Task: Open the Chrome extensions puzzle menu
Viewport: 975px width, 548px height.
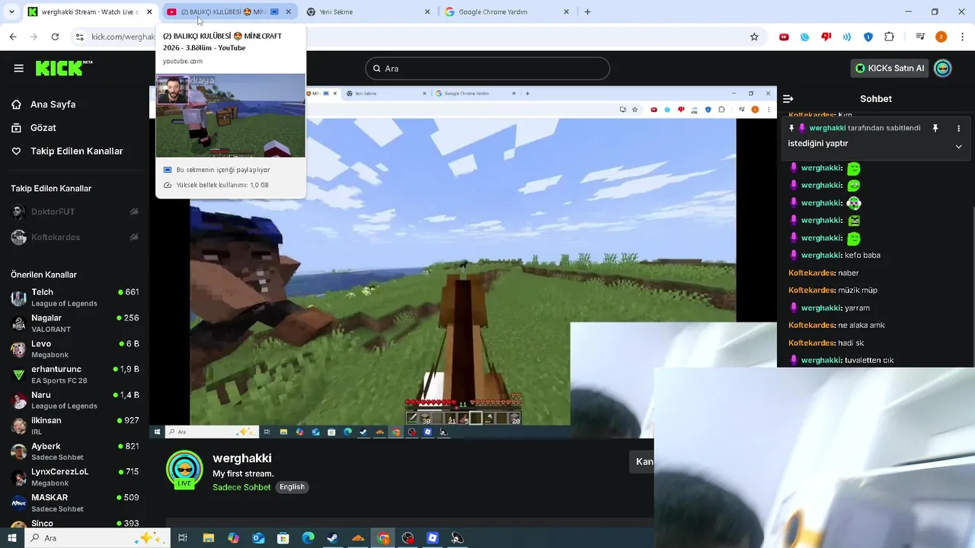Action: [889, 37]
